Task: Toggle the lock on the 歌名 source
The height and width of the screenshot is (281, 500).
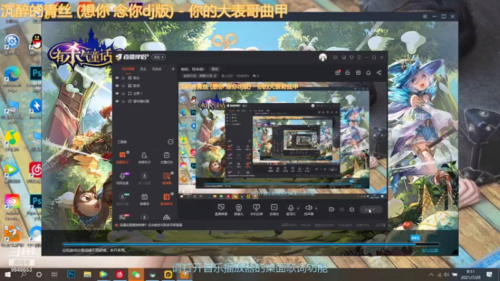Action: (123, 77)
